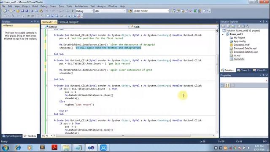Image resolution: width=270 pixels, height=152 pixels.
Task: Open the Build menu
Action: [35, 6]
